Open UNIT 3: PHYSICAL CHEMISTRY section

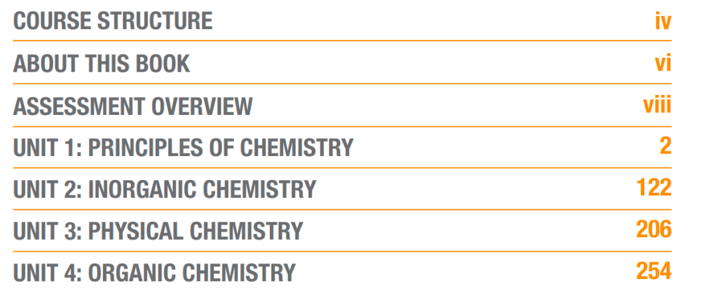tap(158, 231)
